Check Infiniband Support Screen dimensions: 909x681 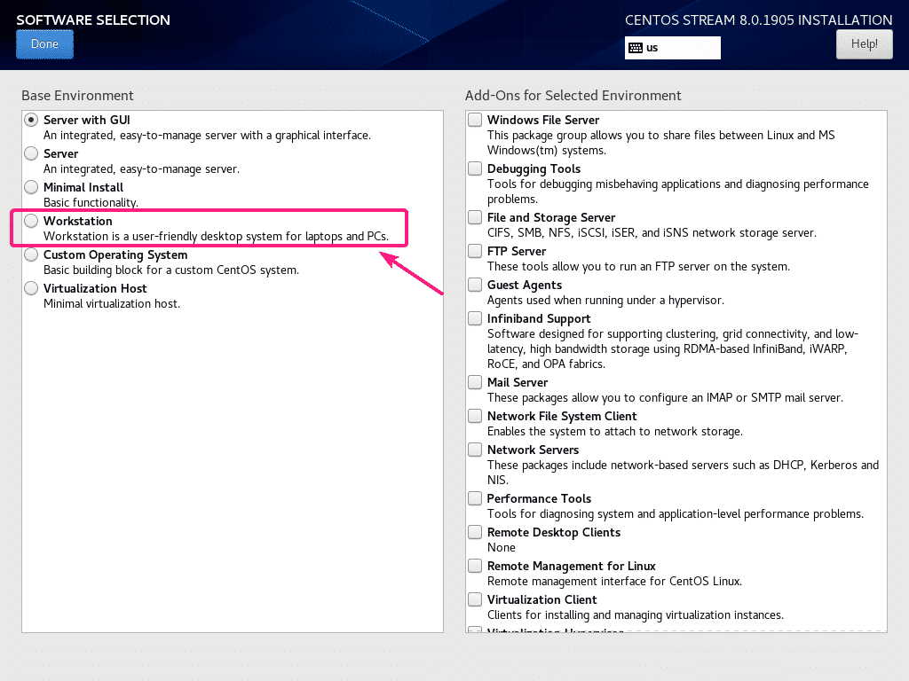tap(475, 317)
